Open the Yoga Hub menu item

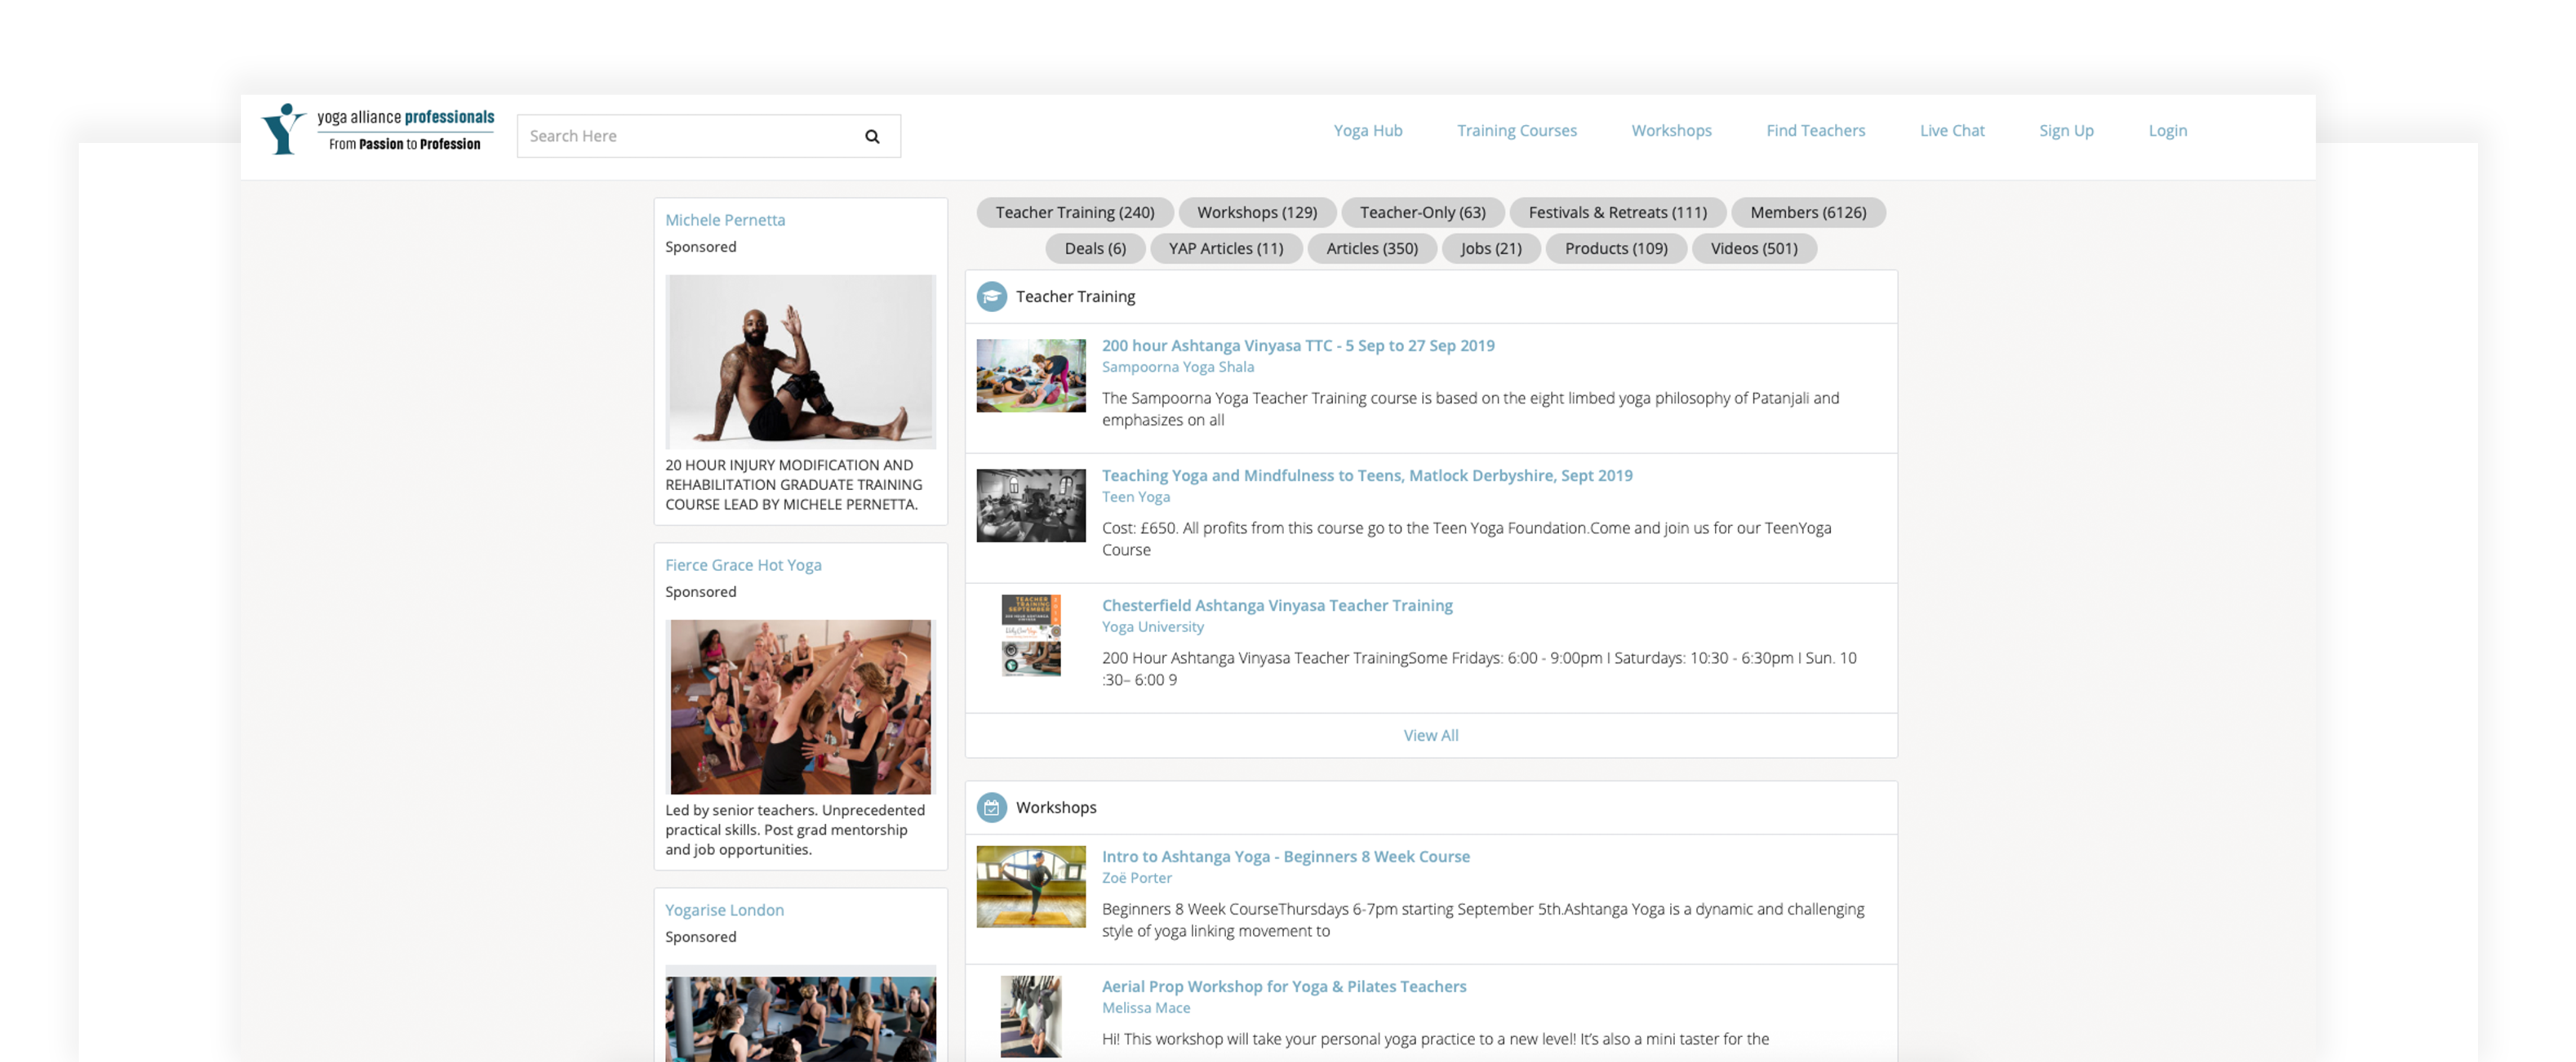point(1367,131)
